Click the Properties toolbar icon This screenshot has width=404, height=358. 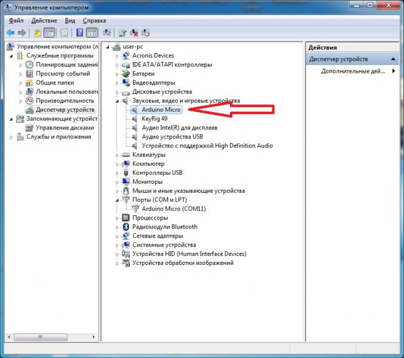(x=64, y=33)
